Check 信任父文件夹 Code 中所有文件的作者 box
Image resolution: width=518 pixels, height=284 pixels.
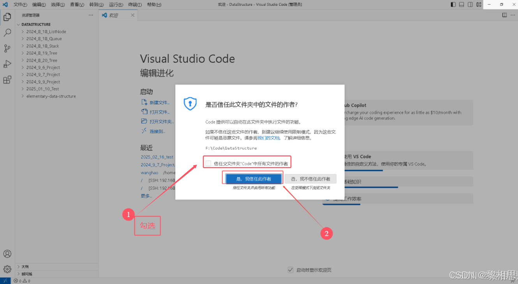pyautogui.click(x=208, y=163)
